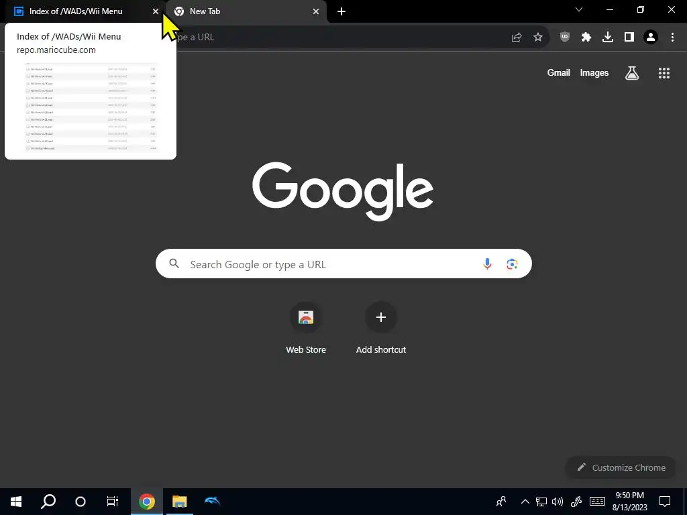Screen dimensions: 687x515
Task: Expand hidden system tray icons
Action: [525, 502]
